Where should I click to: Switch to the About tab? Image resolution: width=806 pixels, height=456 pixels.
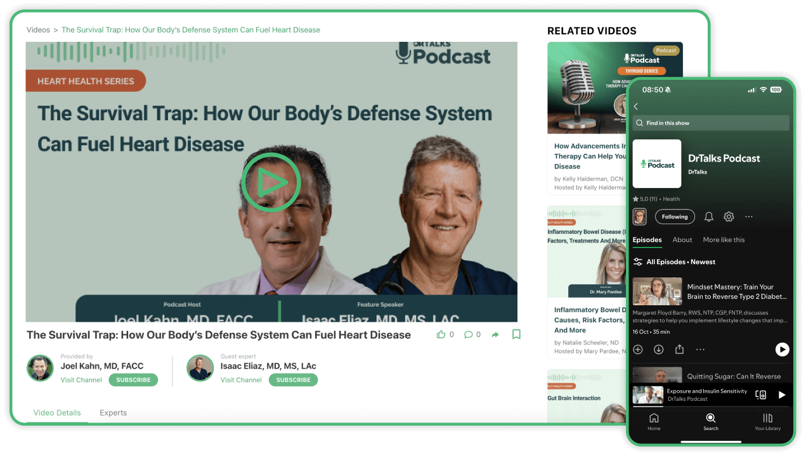click(x=682, y=240)
